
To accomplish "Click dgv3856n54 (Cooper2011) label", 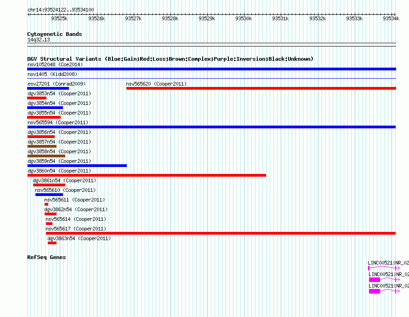I will (59, 132).
